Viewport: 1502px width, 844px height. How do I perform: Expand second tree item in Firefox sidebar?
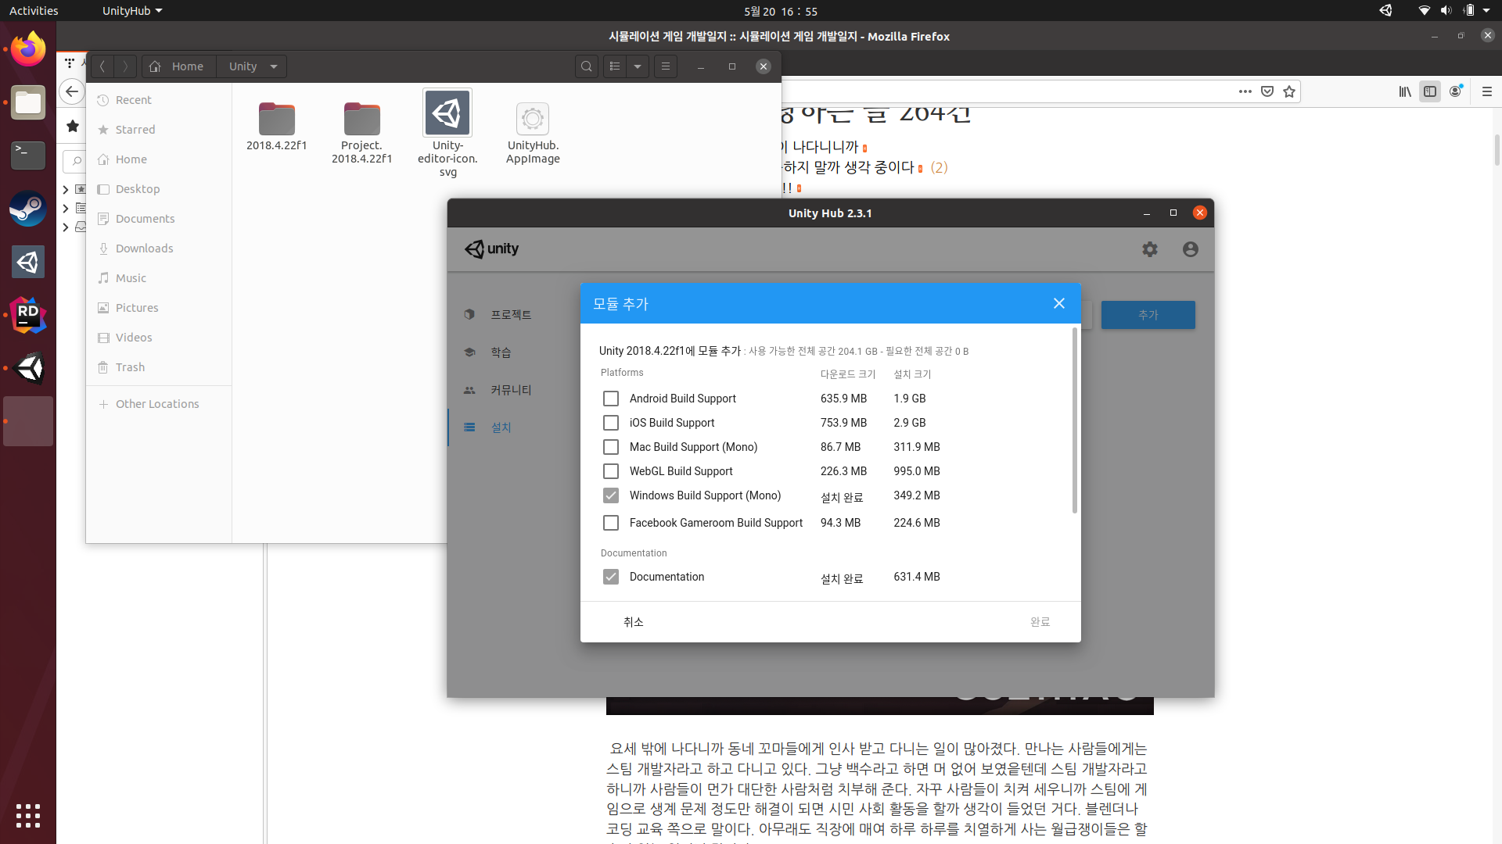66,208
